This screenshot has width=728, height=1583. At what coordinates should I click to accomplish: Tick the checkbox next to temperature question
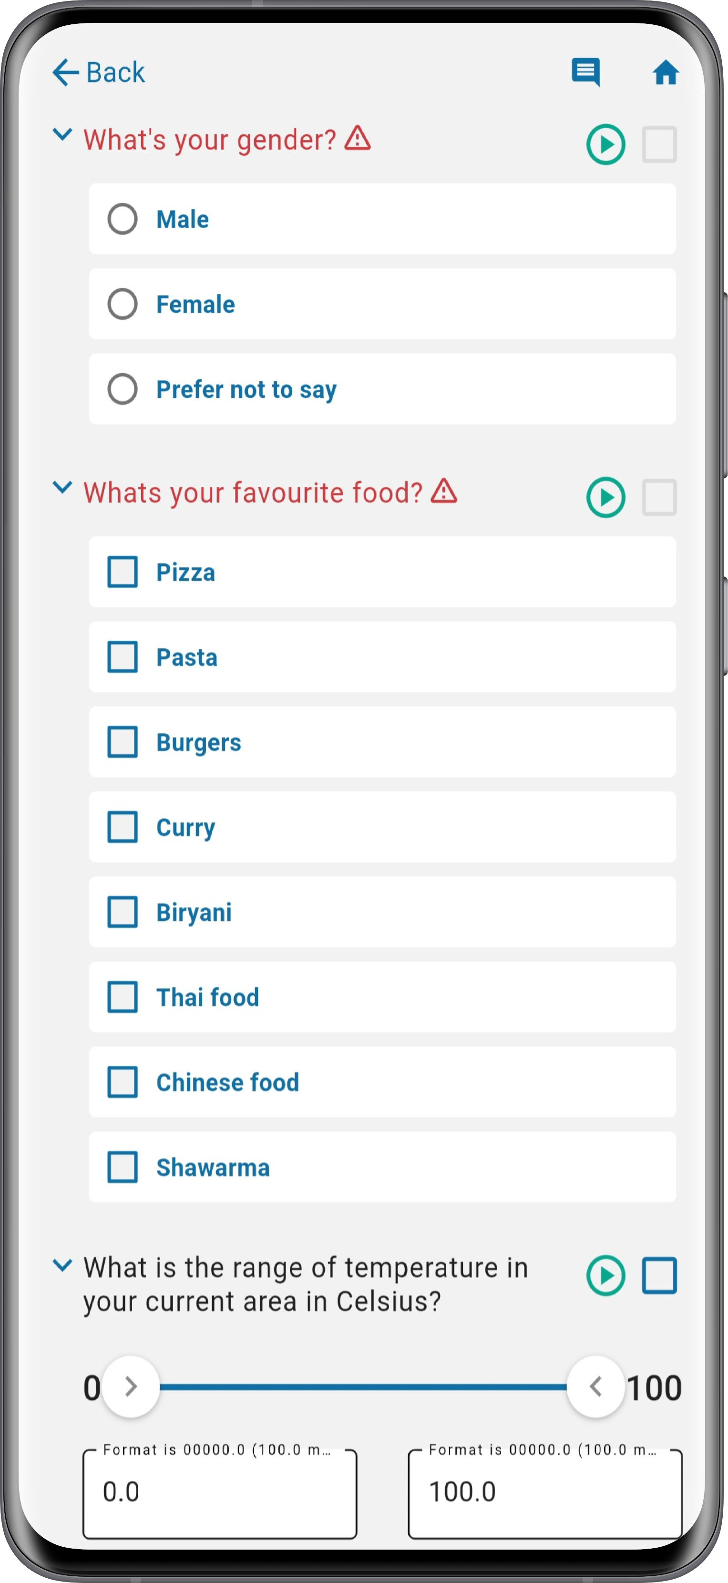pos(659,1276)
